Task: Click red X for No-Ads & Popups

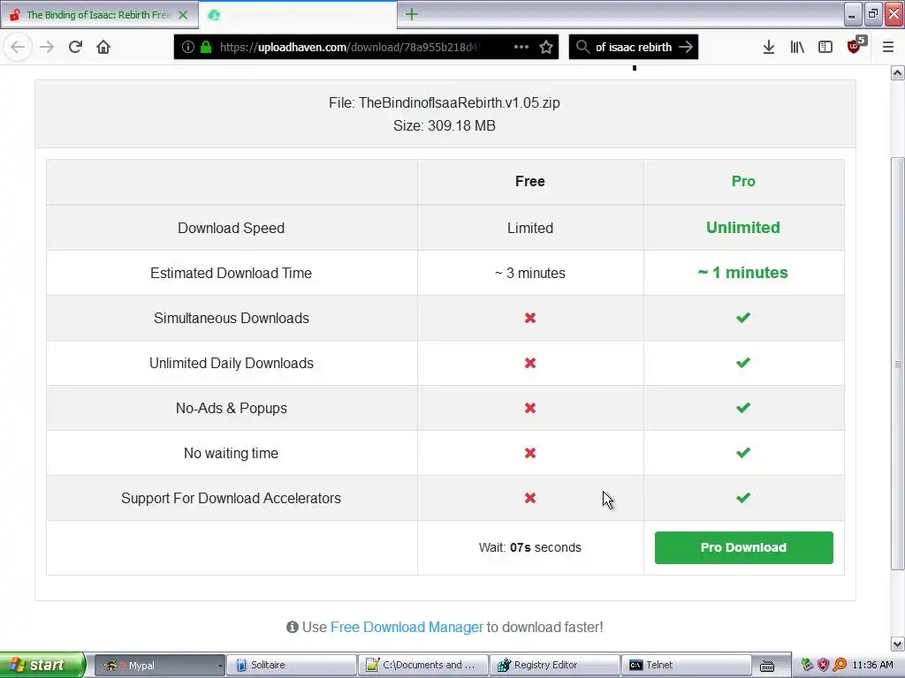Action: tap(530, 408)
